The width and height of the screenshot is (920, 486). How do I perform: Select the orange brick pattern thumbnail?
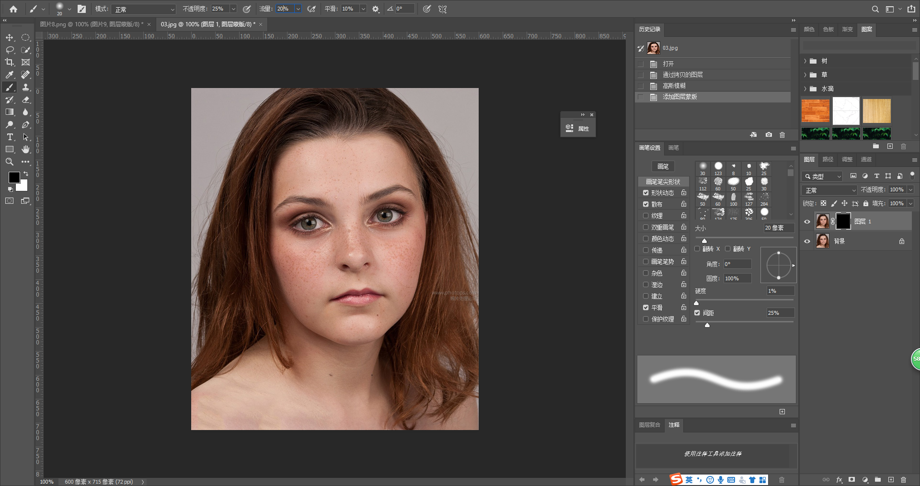[815, 110]
